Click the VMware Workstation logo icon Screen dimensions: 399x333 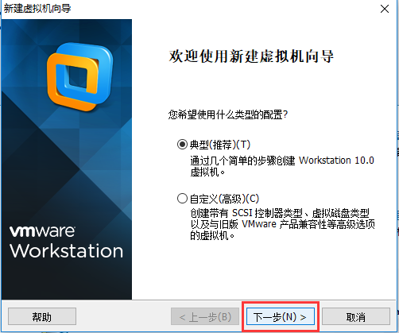point(79,77)
